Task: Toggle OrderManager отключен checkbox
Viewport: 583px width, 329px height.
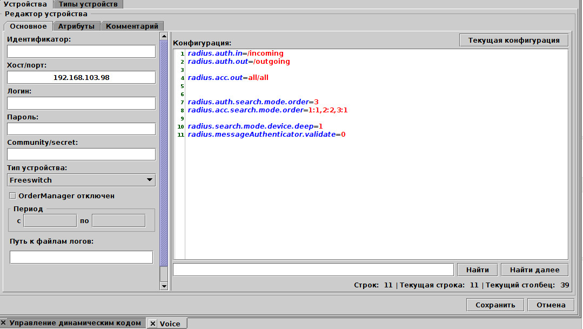Action: pyautogui.click(x=12, y=196)
